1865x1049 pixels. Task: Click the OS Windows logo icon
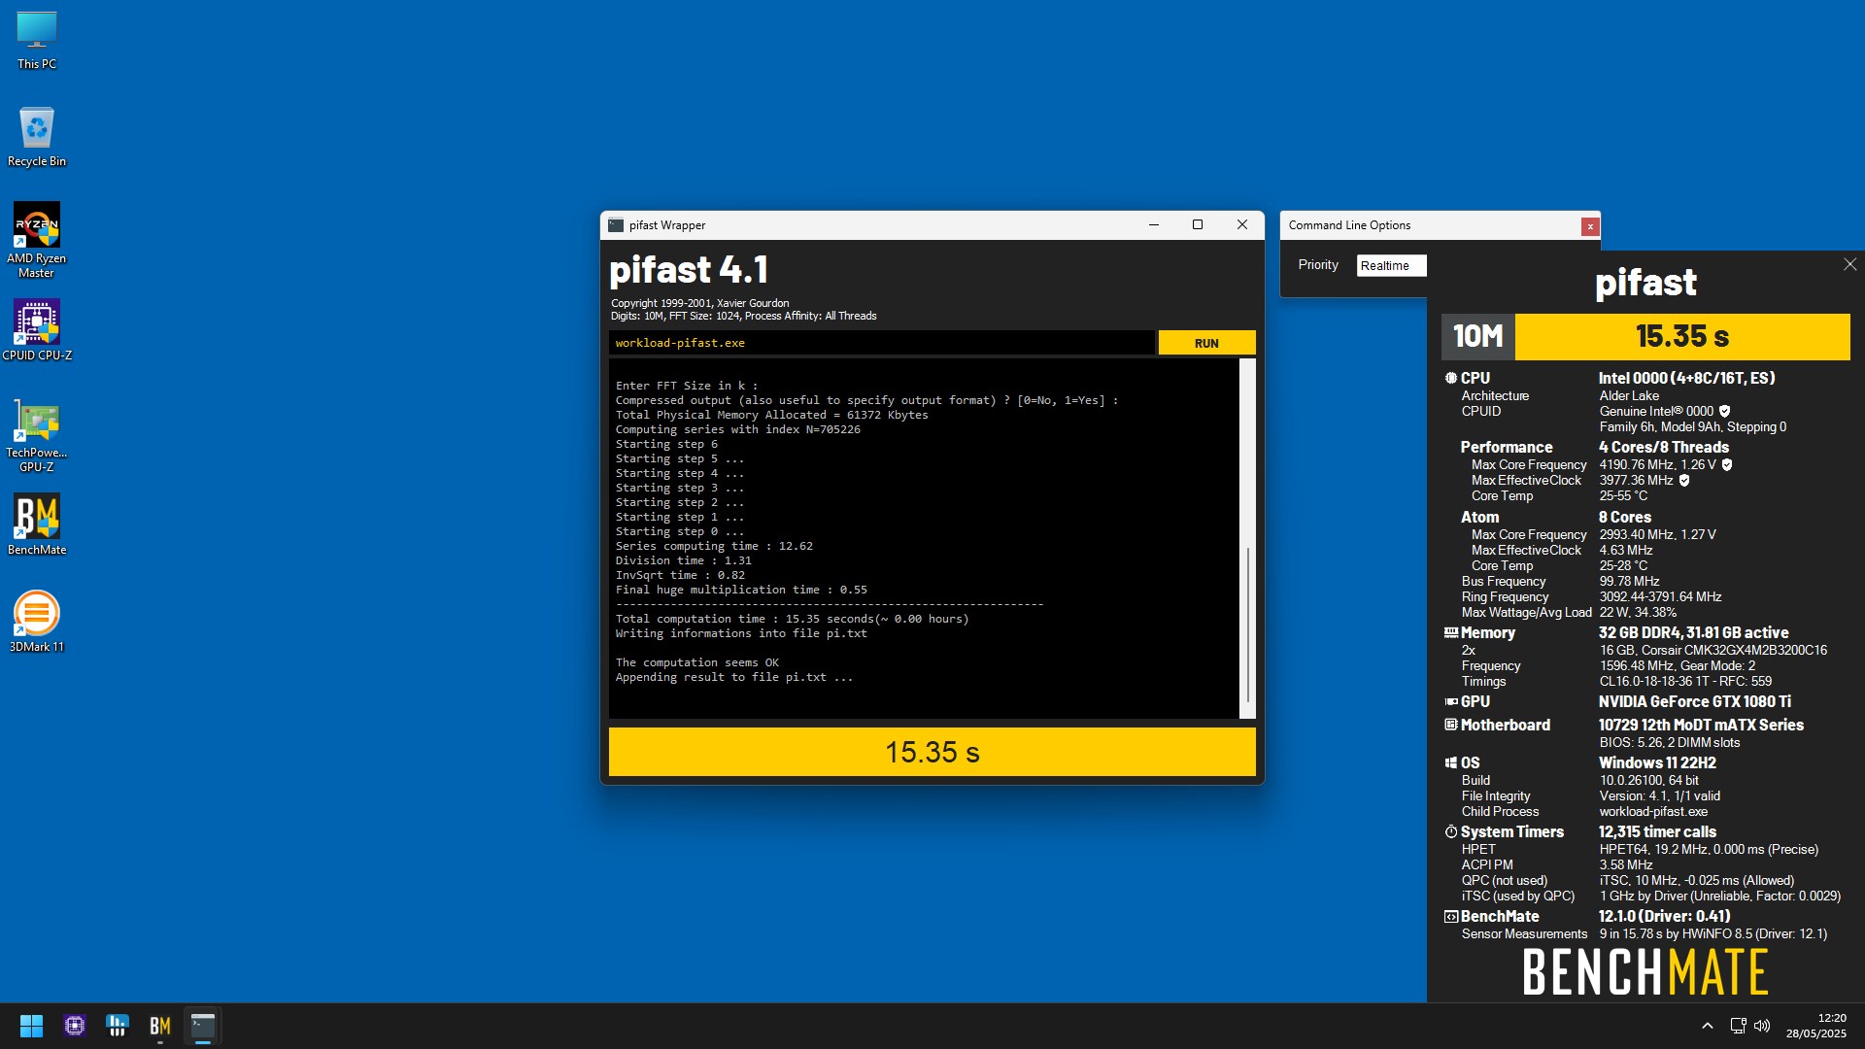1451,762
